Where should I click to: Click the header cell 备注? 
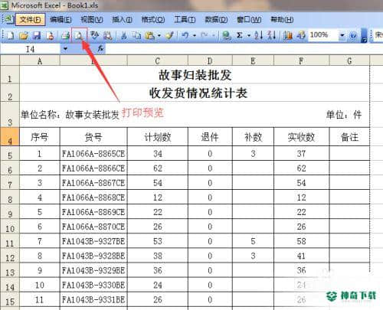click(349, 137)
